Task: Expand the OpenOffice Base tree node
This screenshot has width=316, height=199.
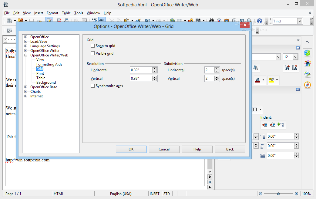Action: tap(25, 87)
